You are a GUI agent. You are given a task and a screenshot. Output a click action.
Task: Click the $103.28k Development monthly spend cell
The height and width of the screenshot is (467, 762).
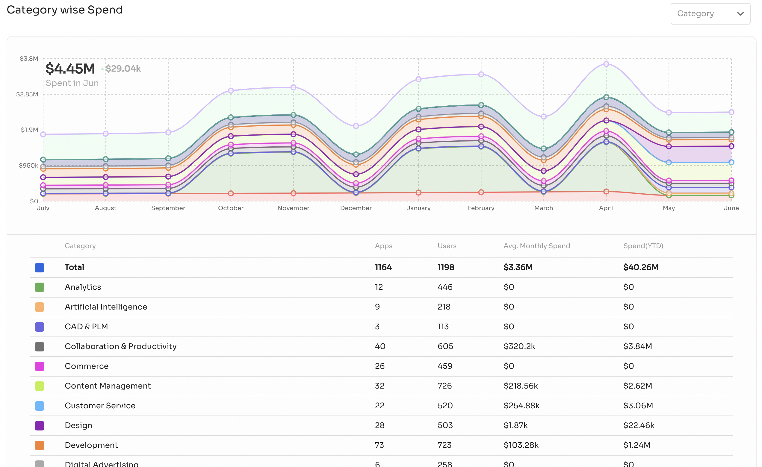pyautogui.click(x=521, y=445)
